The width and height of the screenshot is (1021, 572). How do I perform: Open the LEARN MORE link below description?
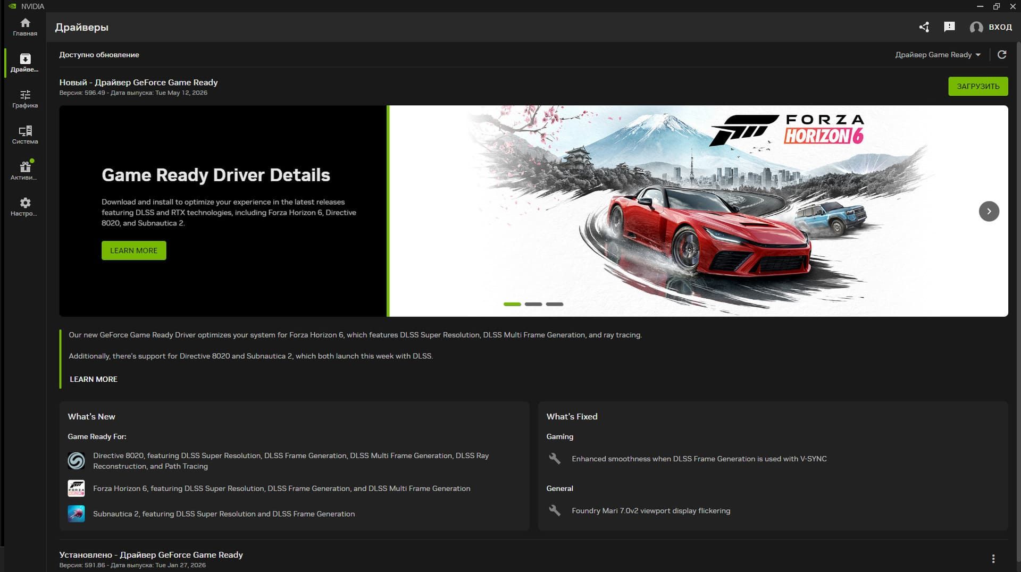tap(94, 379)
